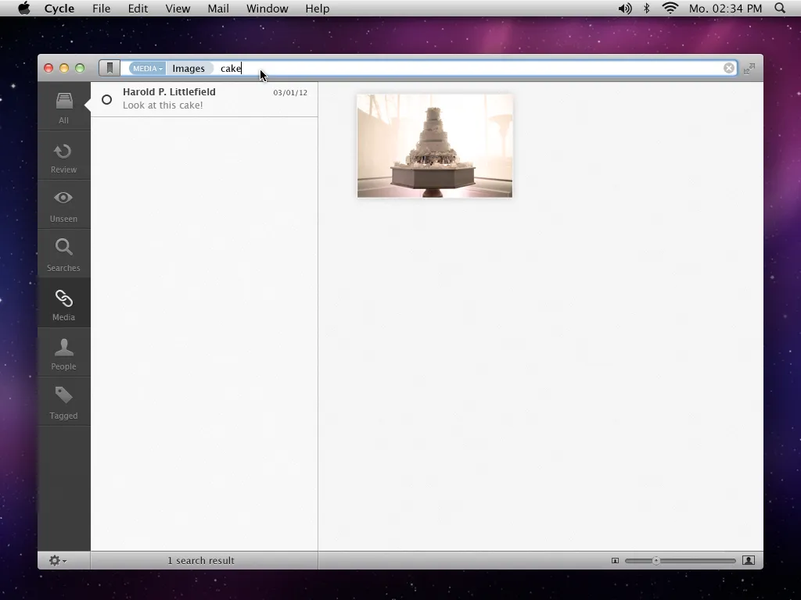Open the Apple menu
Image resolution: width=801 pixels, height=600 pixels.
(x=24, y=8)
